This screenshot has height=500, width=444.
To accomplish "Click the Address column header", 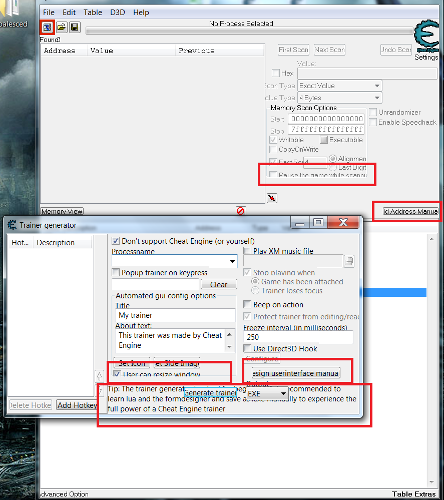I will pyautogui.click(x=64, y=51).
